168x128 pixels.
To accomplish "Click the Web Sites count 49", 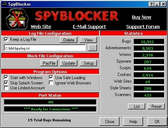I will [149, 82].
